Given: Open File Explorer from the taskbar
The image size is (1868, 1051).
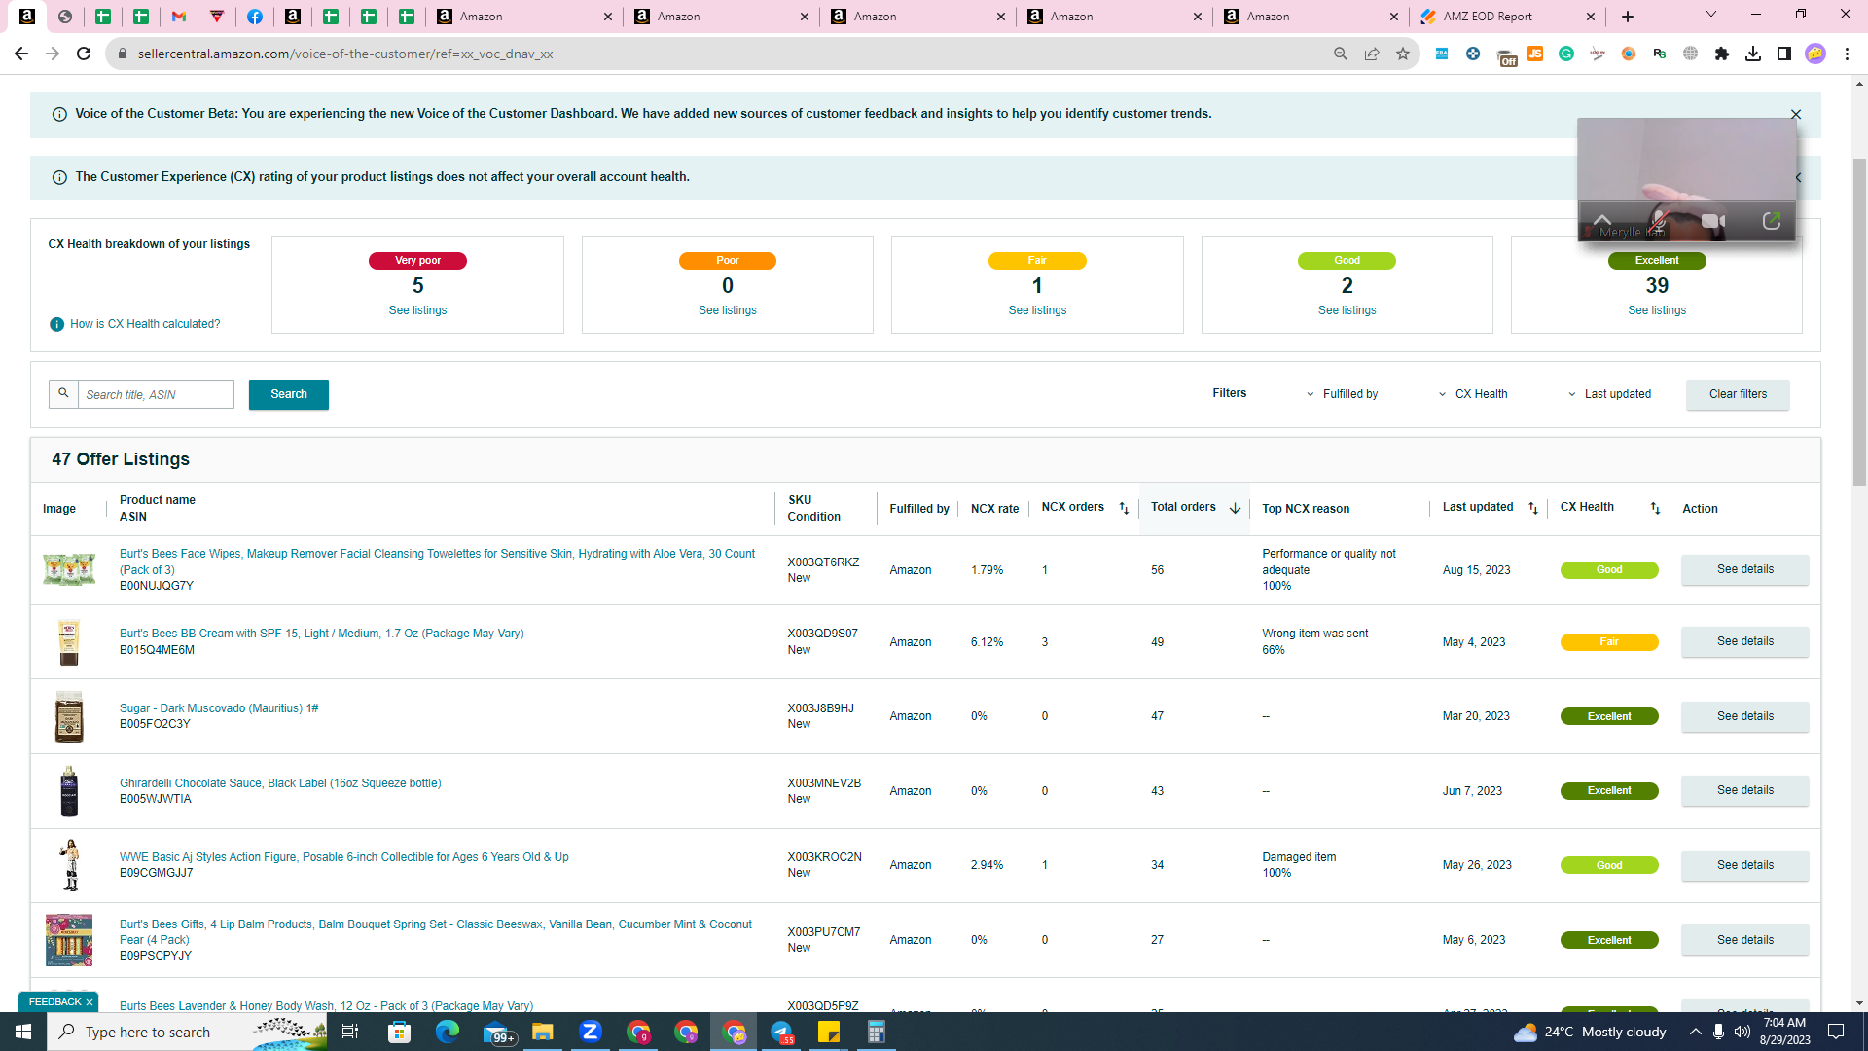Looking at the screenshot, I should [543, 1032].
